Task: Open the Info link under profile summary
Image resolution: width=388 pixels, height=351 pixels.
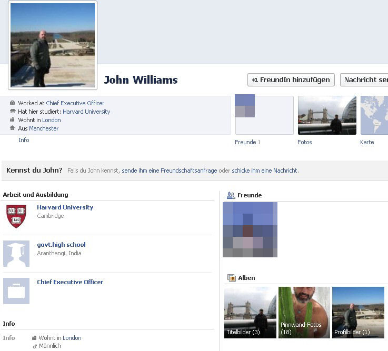Action: coord(24,140)
